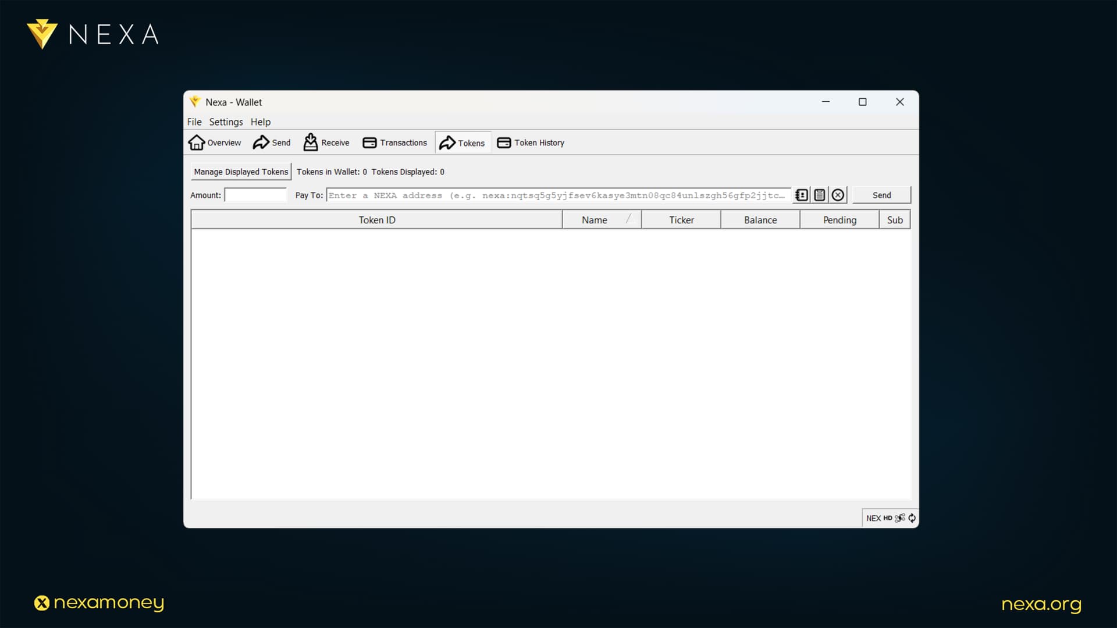Maximize the Nexa Wallet window
The height and width of the screenshot is (628, 1117).
click(x=863, y=102)
